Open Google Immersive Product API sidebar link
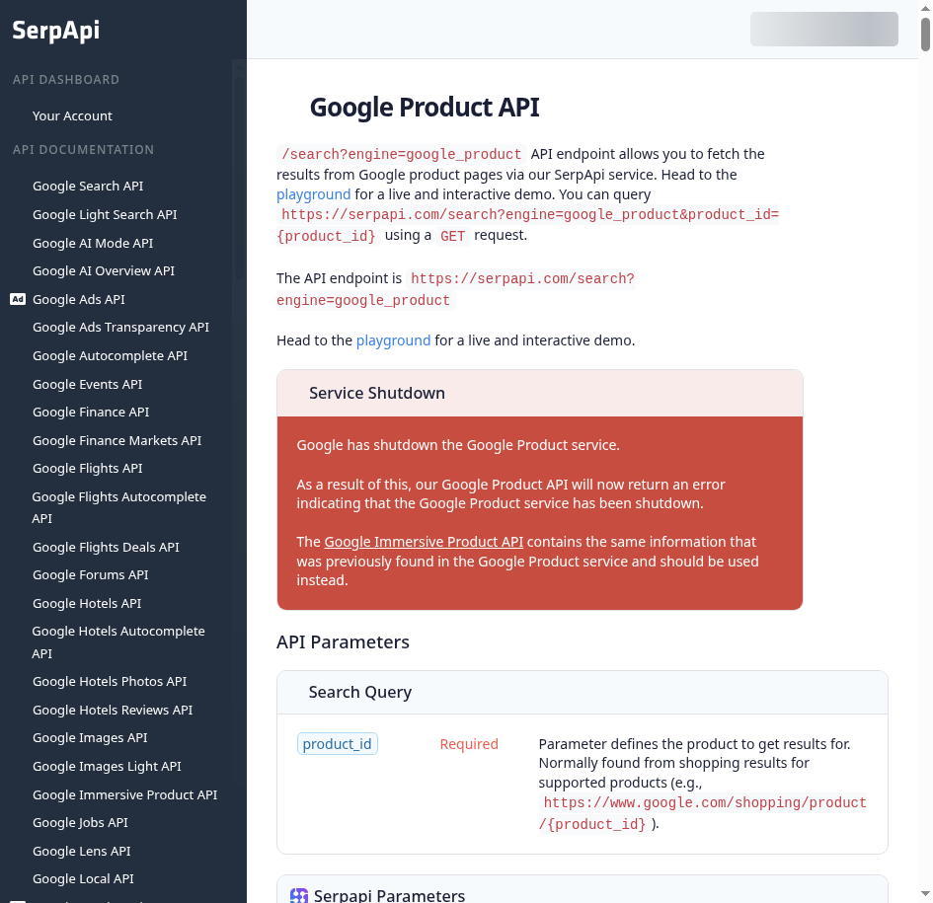This screenshot has width=933, height=903. point(125,795)
